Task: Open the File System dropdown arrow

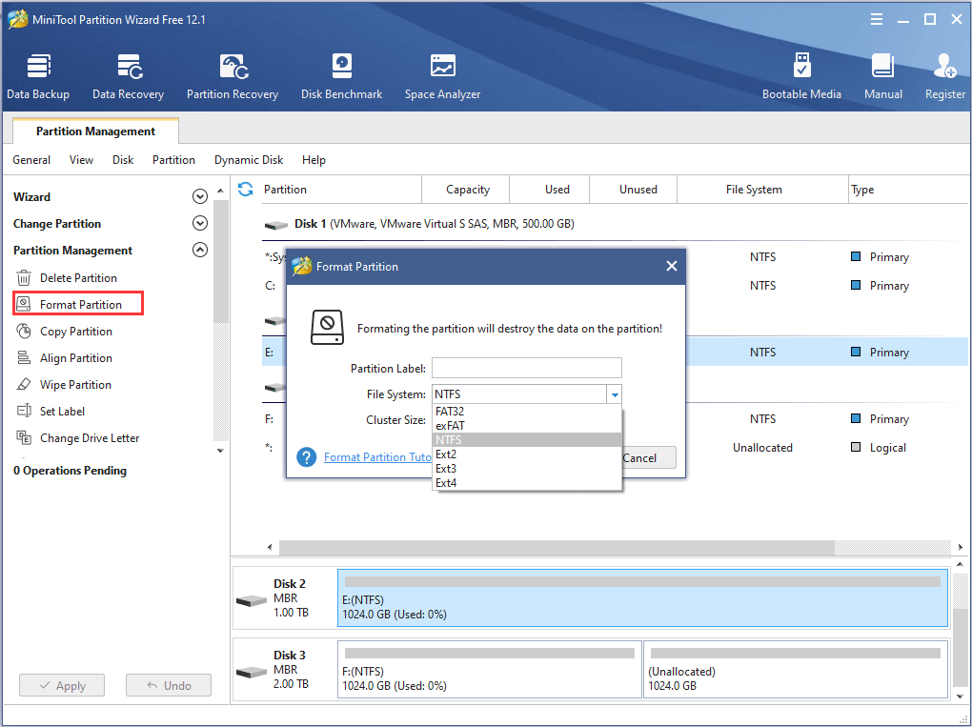Action: tap(615, 394)
